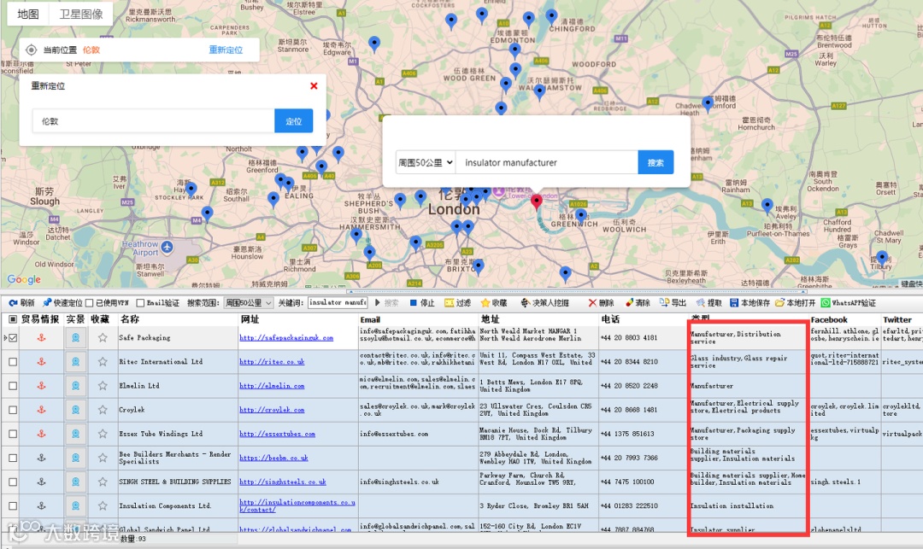
Task: Click the current location target icon
Action: 32,50
